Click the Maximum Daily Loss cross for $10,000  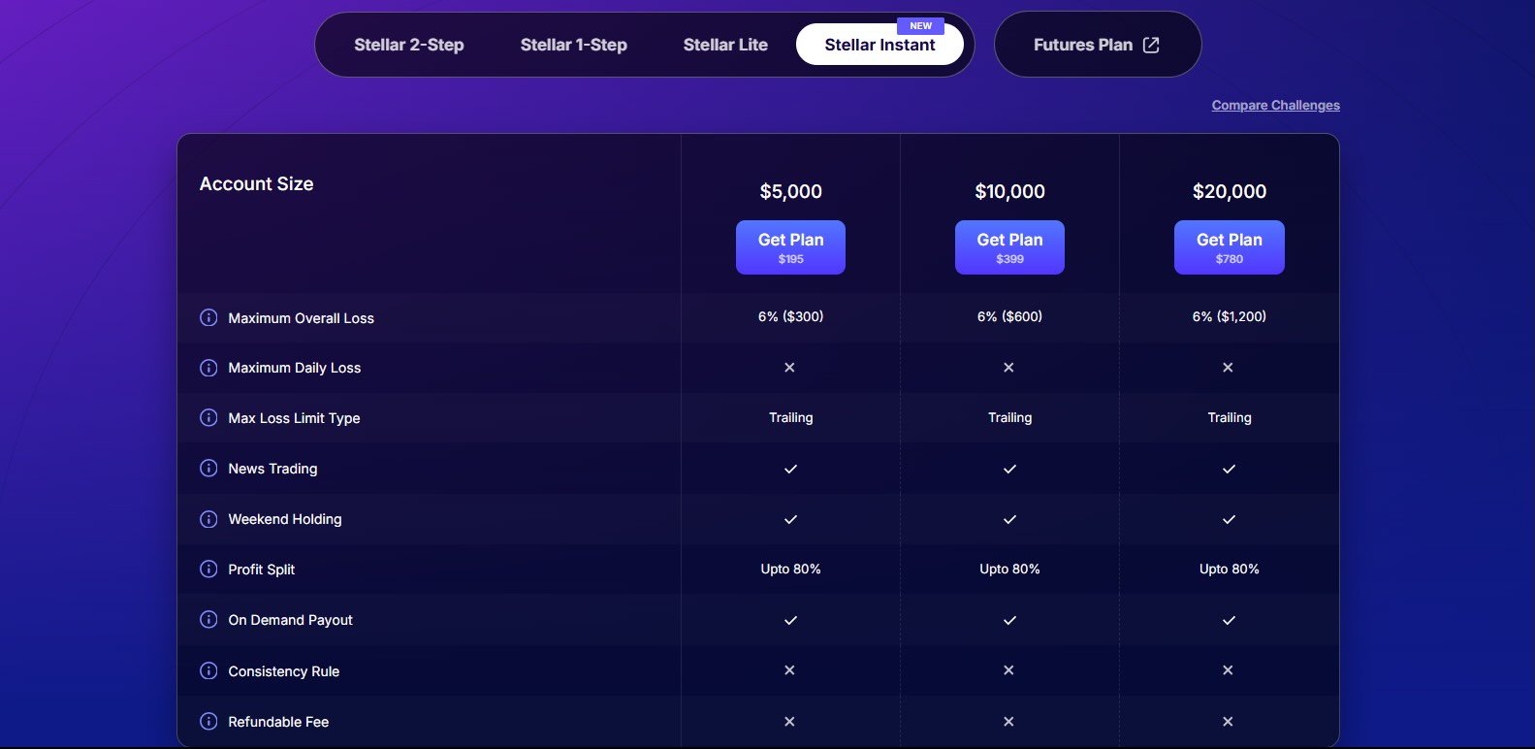point(1008,367)
